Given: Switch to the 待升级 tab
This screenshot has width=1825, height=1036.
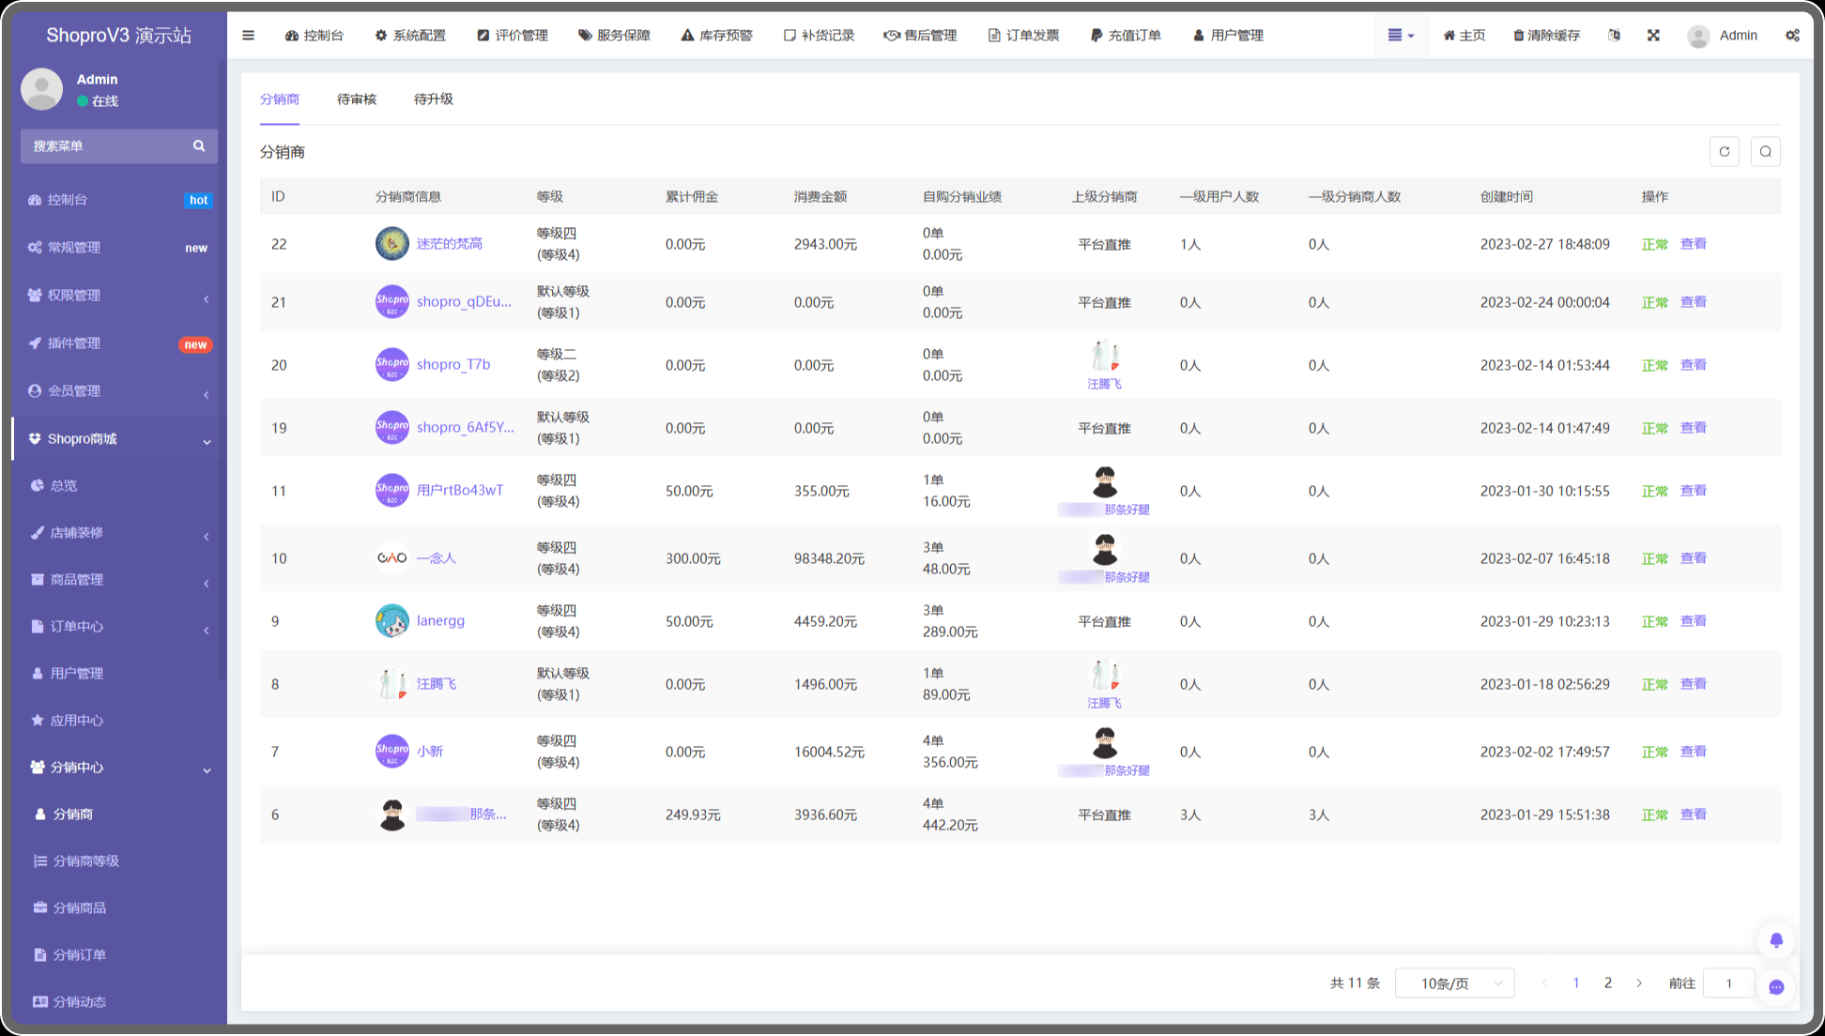Looking at the screenshot, I should click(x=434, y=99).
